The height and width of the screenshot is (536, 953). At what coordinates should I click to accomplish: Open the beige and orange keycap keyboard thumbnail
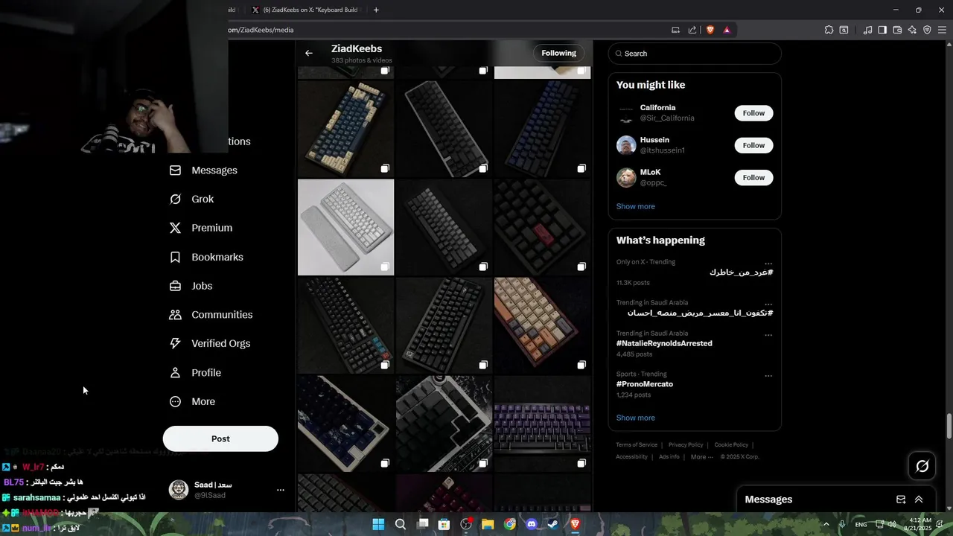tap(542, 325)
